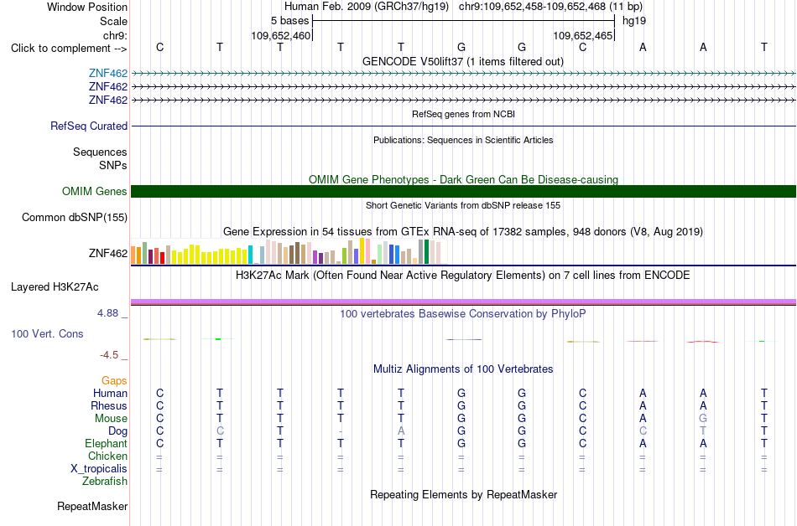
Task: Select the Human species label
Action: click(x=110, y=393)
